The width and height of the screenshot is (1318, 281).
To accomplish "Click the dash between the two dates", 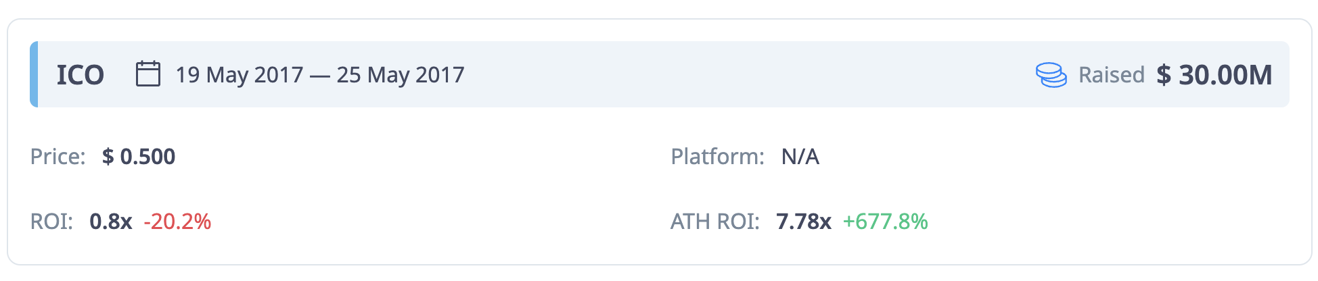I will (x=320, y=76).
